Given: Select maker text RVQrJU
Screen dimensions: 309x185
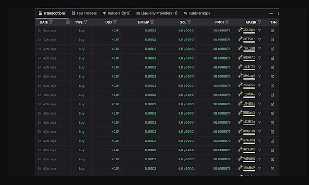Looking at the screenshot, I should (x=249, y=131).
